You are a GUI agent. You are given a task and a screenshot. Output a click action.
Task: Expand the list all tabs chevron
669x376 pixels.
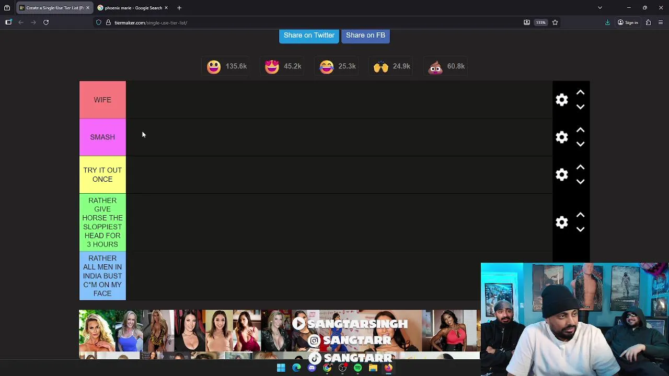coord(600,8)
